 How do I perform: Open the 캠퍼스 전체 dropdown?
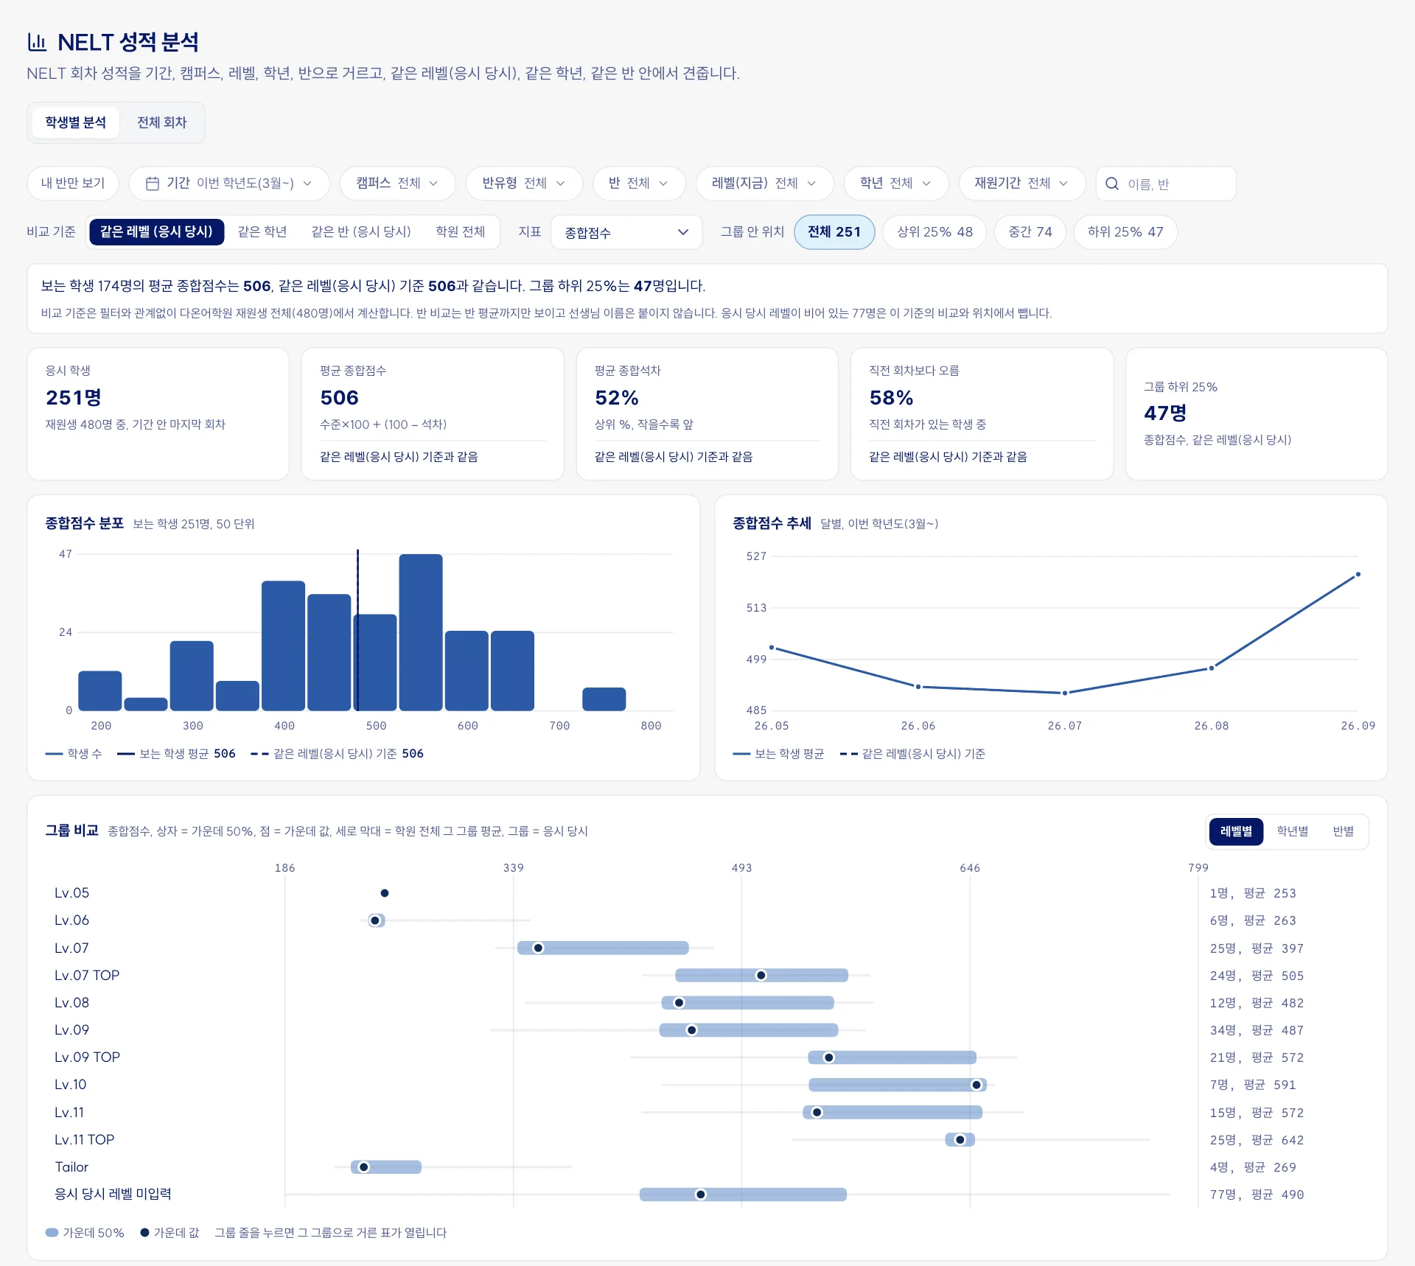(x=397, y=183)
